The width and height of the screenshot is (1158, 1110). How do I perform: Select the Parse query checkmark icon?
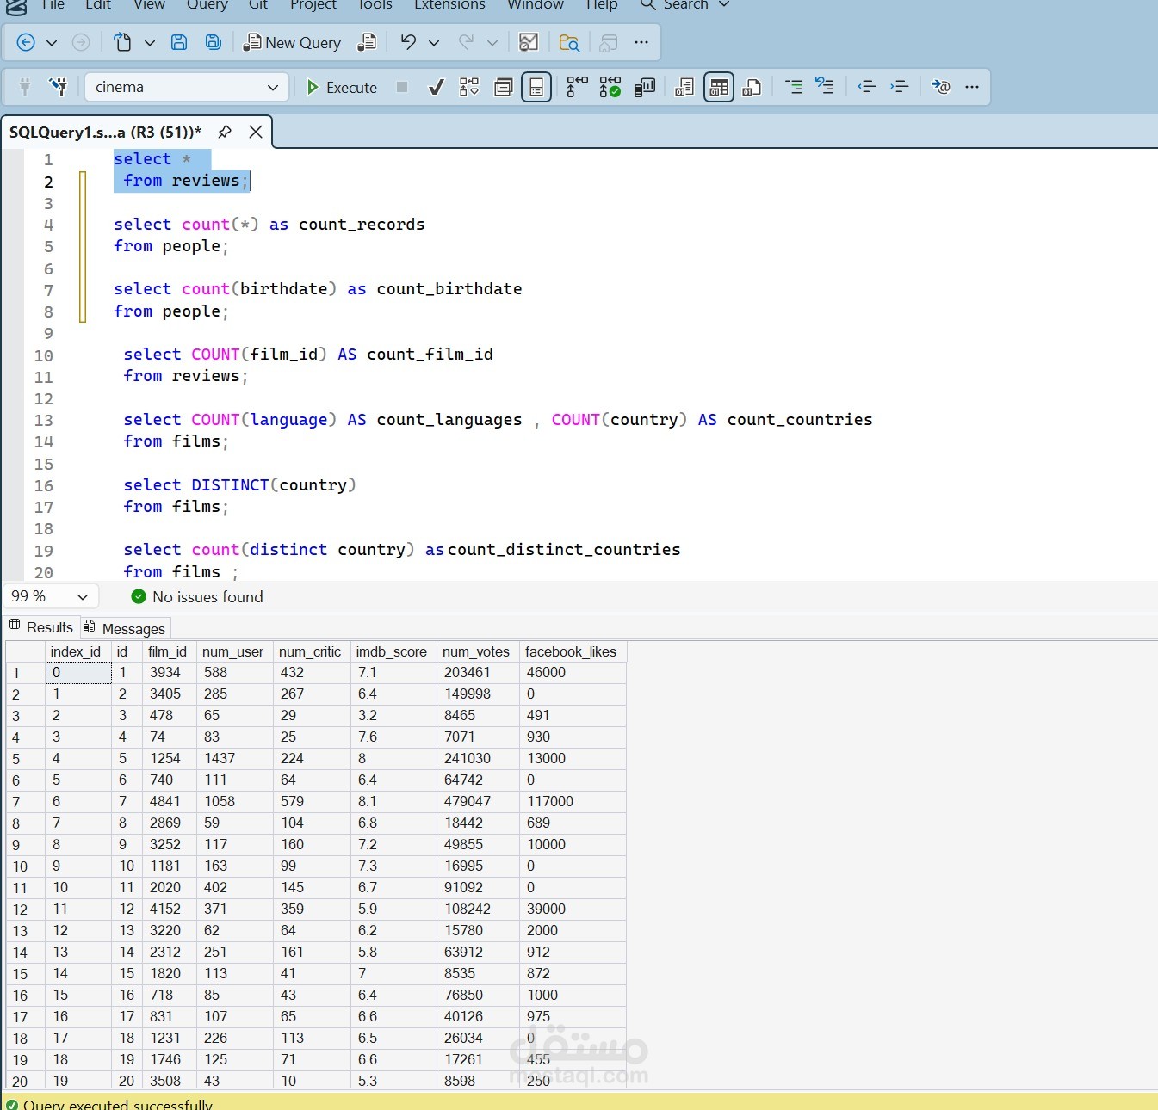pos(437,87)
